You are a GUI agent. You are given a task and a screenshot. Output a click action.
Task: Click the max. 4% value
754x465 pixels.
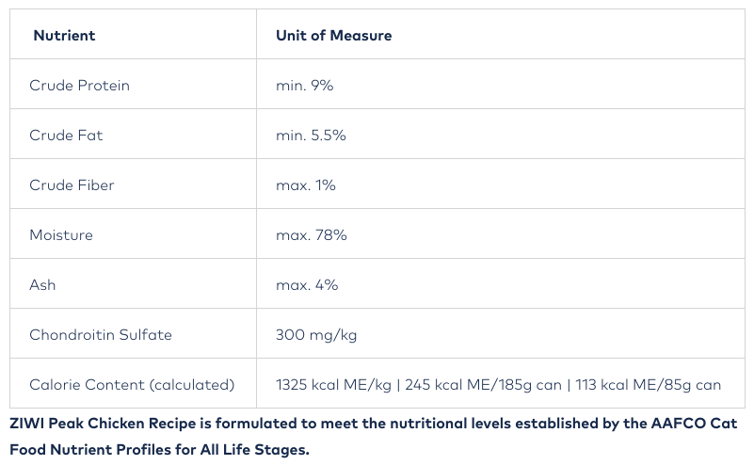tap(307, 285)
